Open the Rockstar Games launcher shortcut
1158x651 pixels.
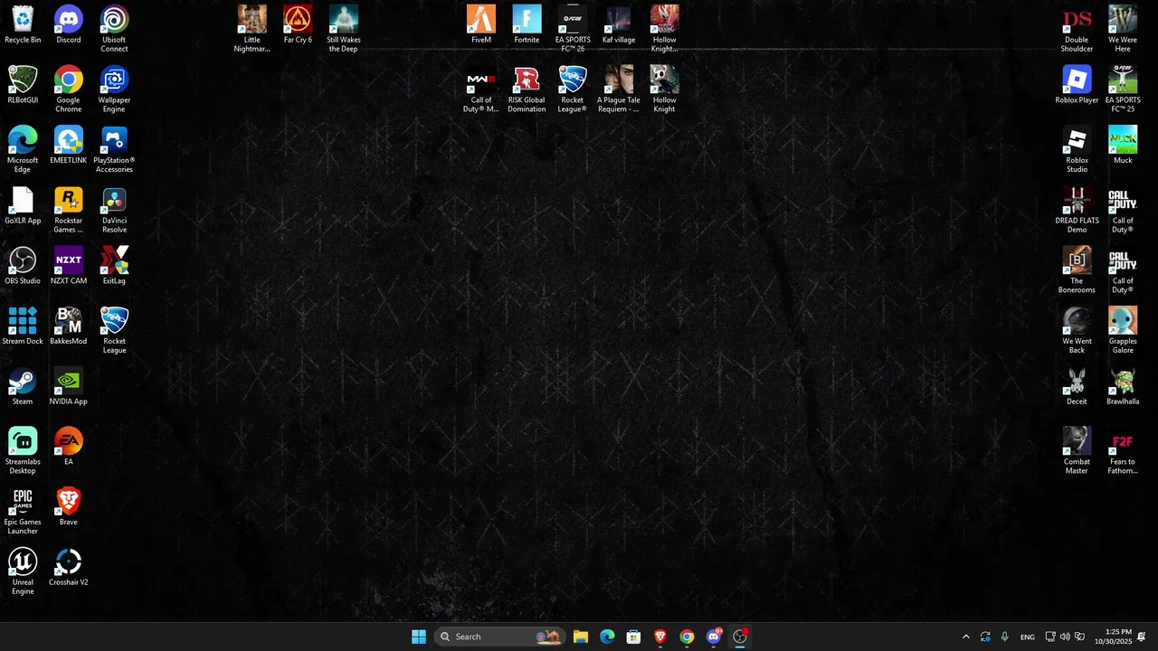pyautogui.click(x=69, y=211)
